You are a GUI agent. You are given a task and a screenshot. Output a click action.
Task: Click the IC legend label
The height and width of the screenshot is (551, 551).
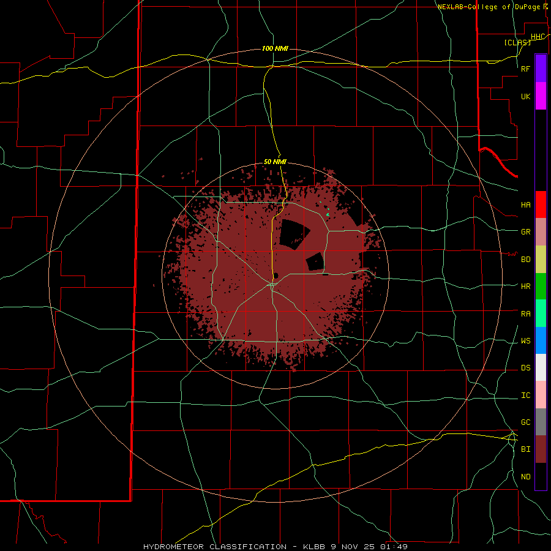coord(526,395)
